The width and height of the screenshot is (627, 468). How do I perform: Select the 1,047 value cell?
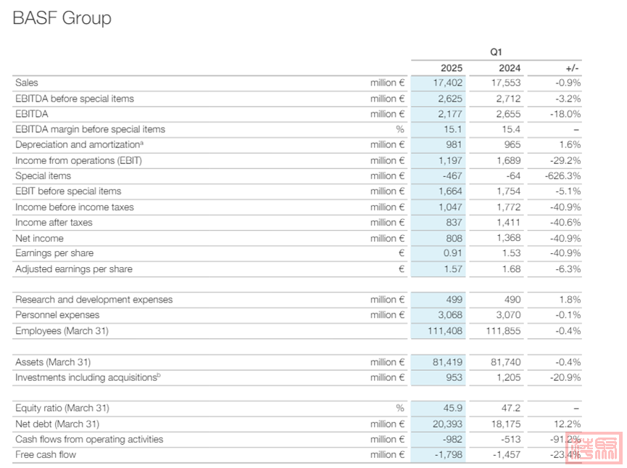coord(450,207)
